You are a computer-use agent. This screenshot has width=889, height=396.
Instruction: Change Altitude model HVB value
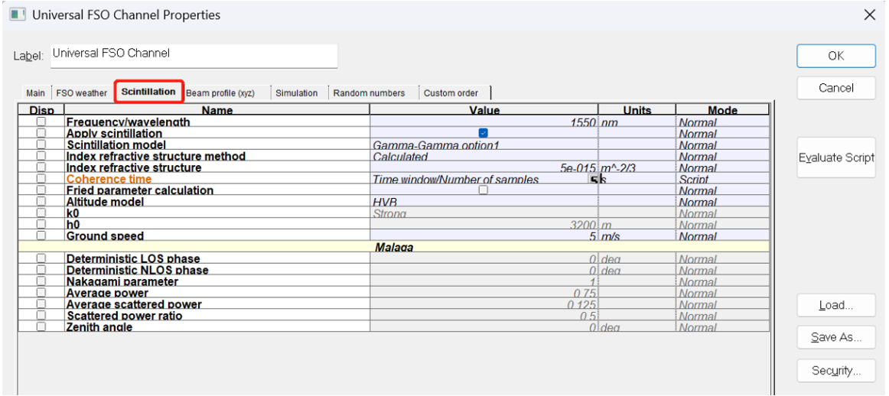(484, 202)
